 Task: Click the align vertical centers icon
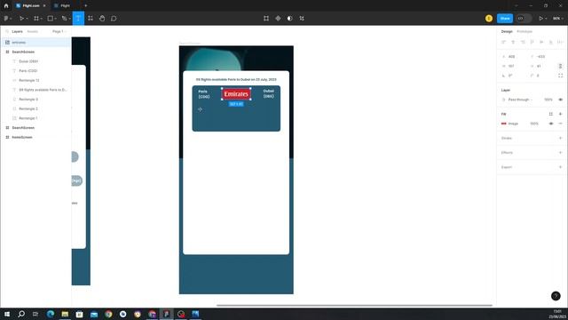coord(541,42)
